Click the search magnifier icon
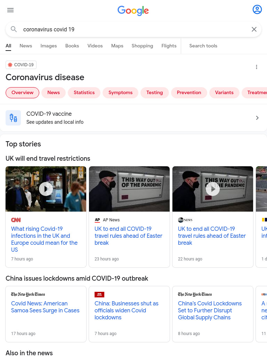Screen dimensions: 267x357 click(14, 29)
